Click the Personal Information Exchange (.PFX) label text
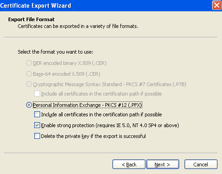 (87, 105)
